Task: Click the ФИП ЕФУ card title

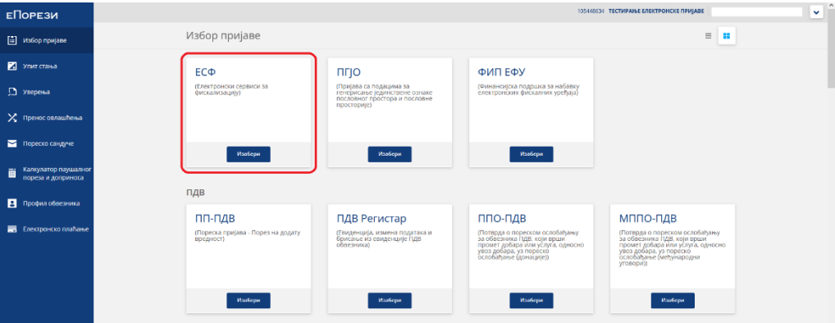Action: tap(502, 72)
